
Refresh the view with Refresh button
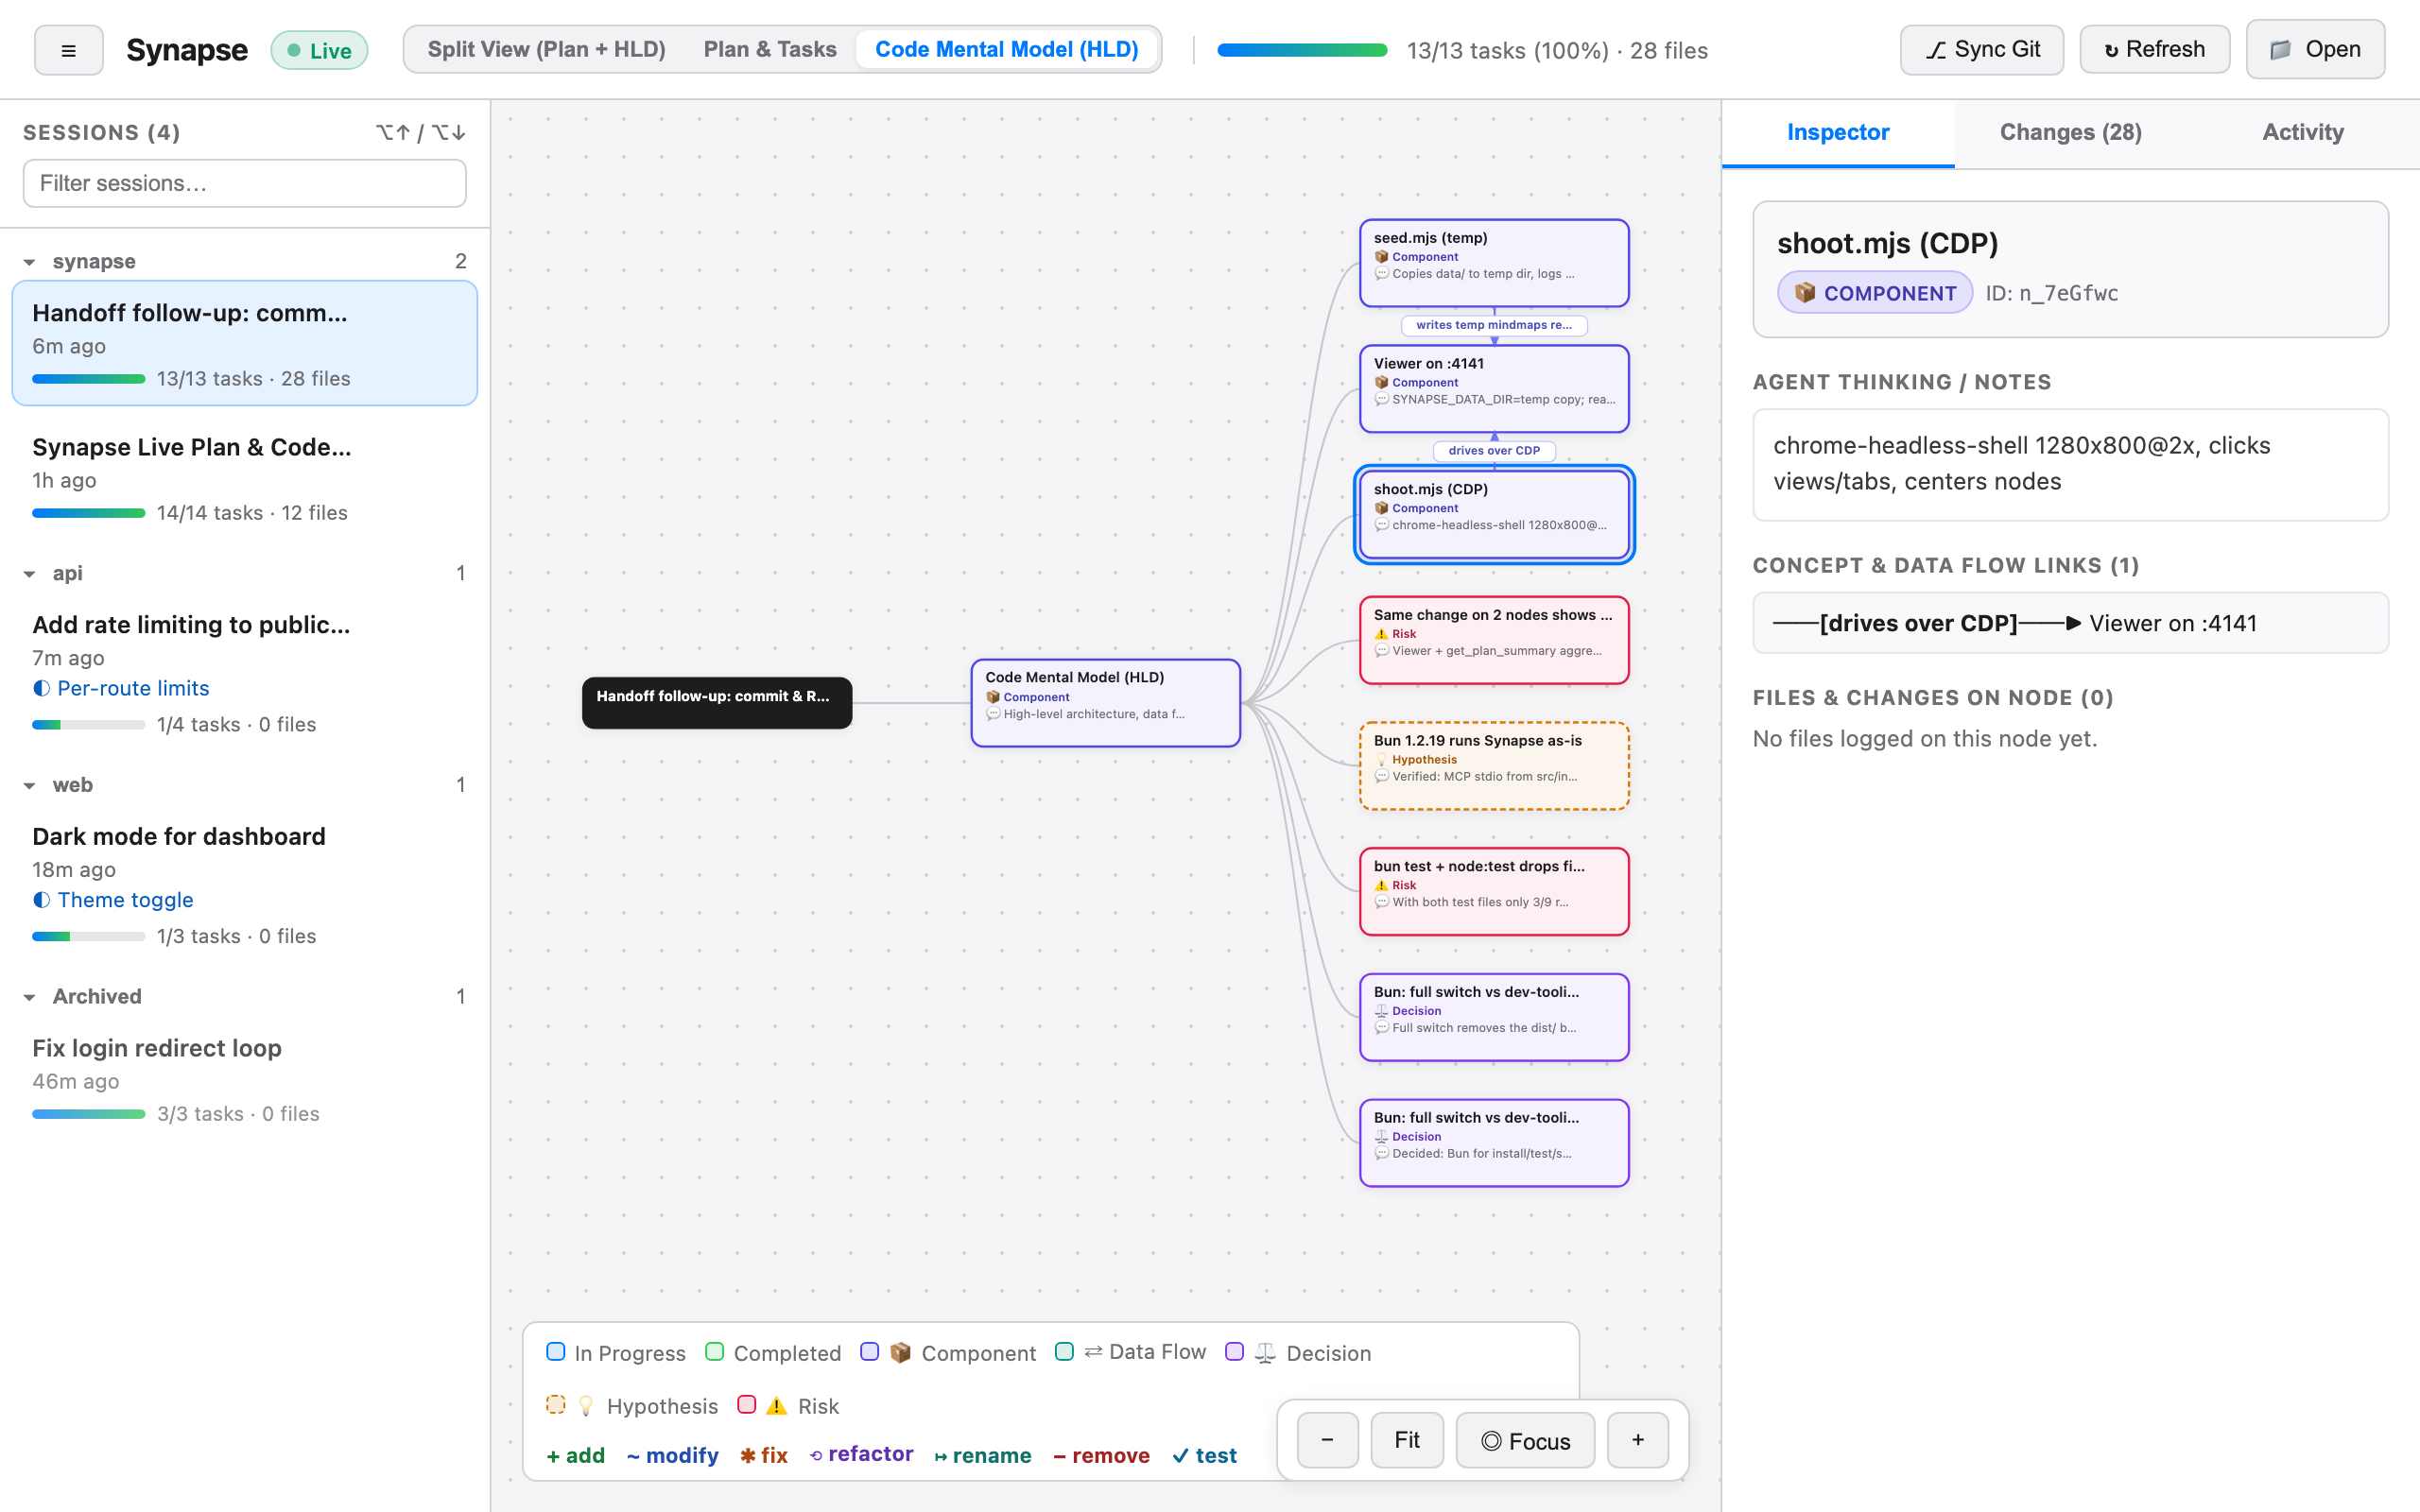[x=2154, y=50]
